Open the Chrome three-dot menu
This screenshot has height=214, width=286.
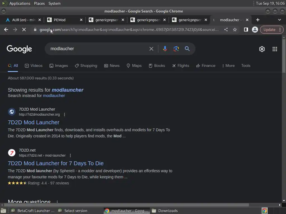280,30
